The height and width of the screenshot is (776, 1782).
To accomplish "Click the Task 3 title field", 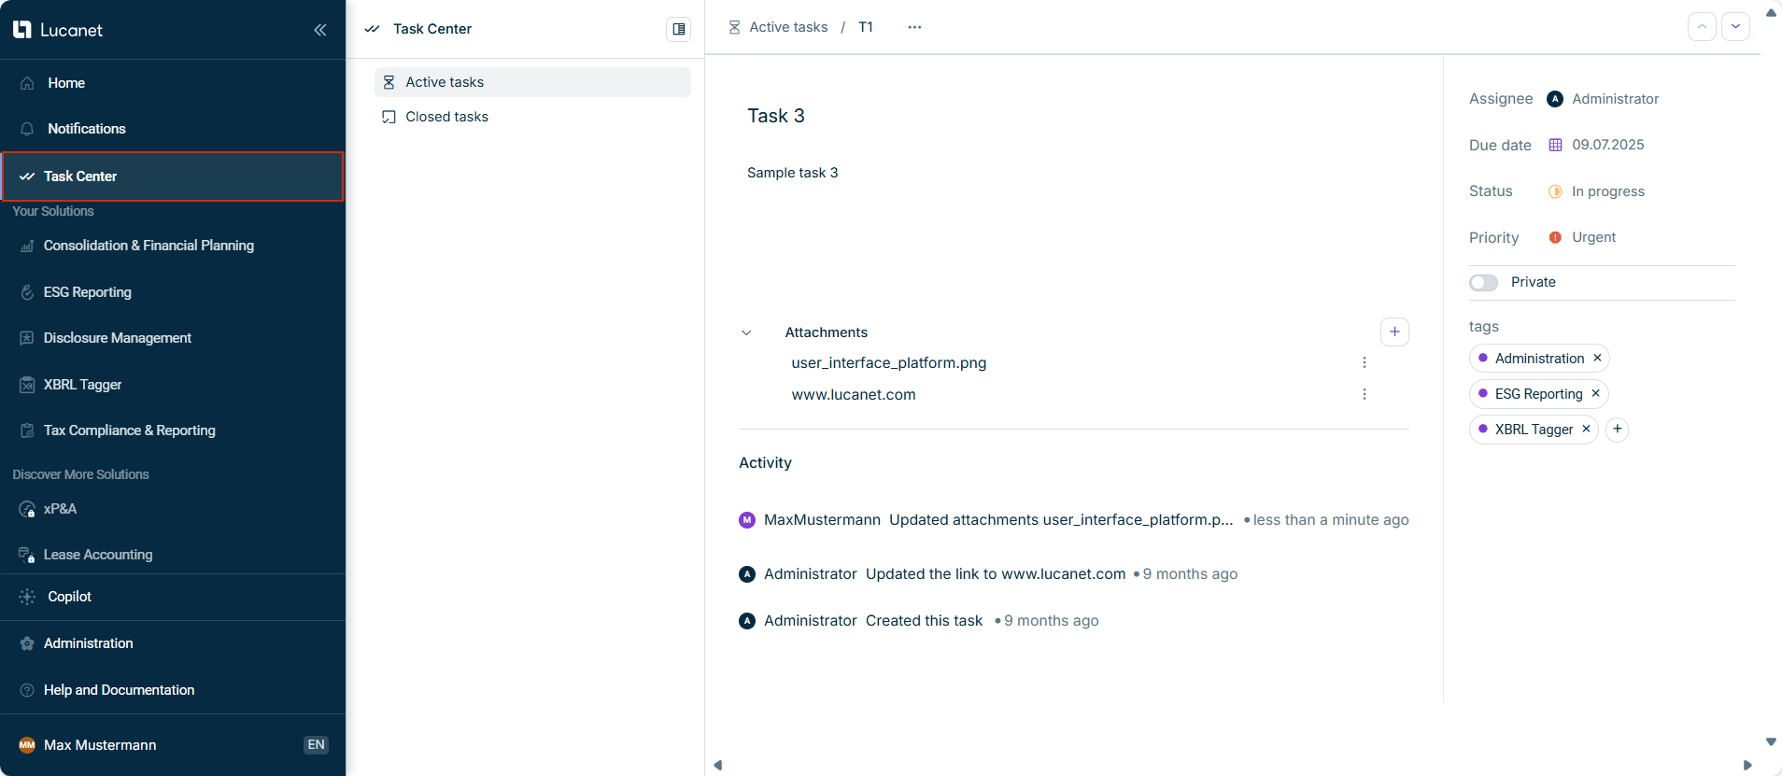I will (776, 116).
